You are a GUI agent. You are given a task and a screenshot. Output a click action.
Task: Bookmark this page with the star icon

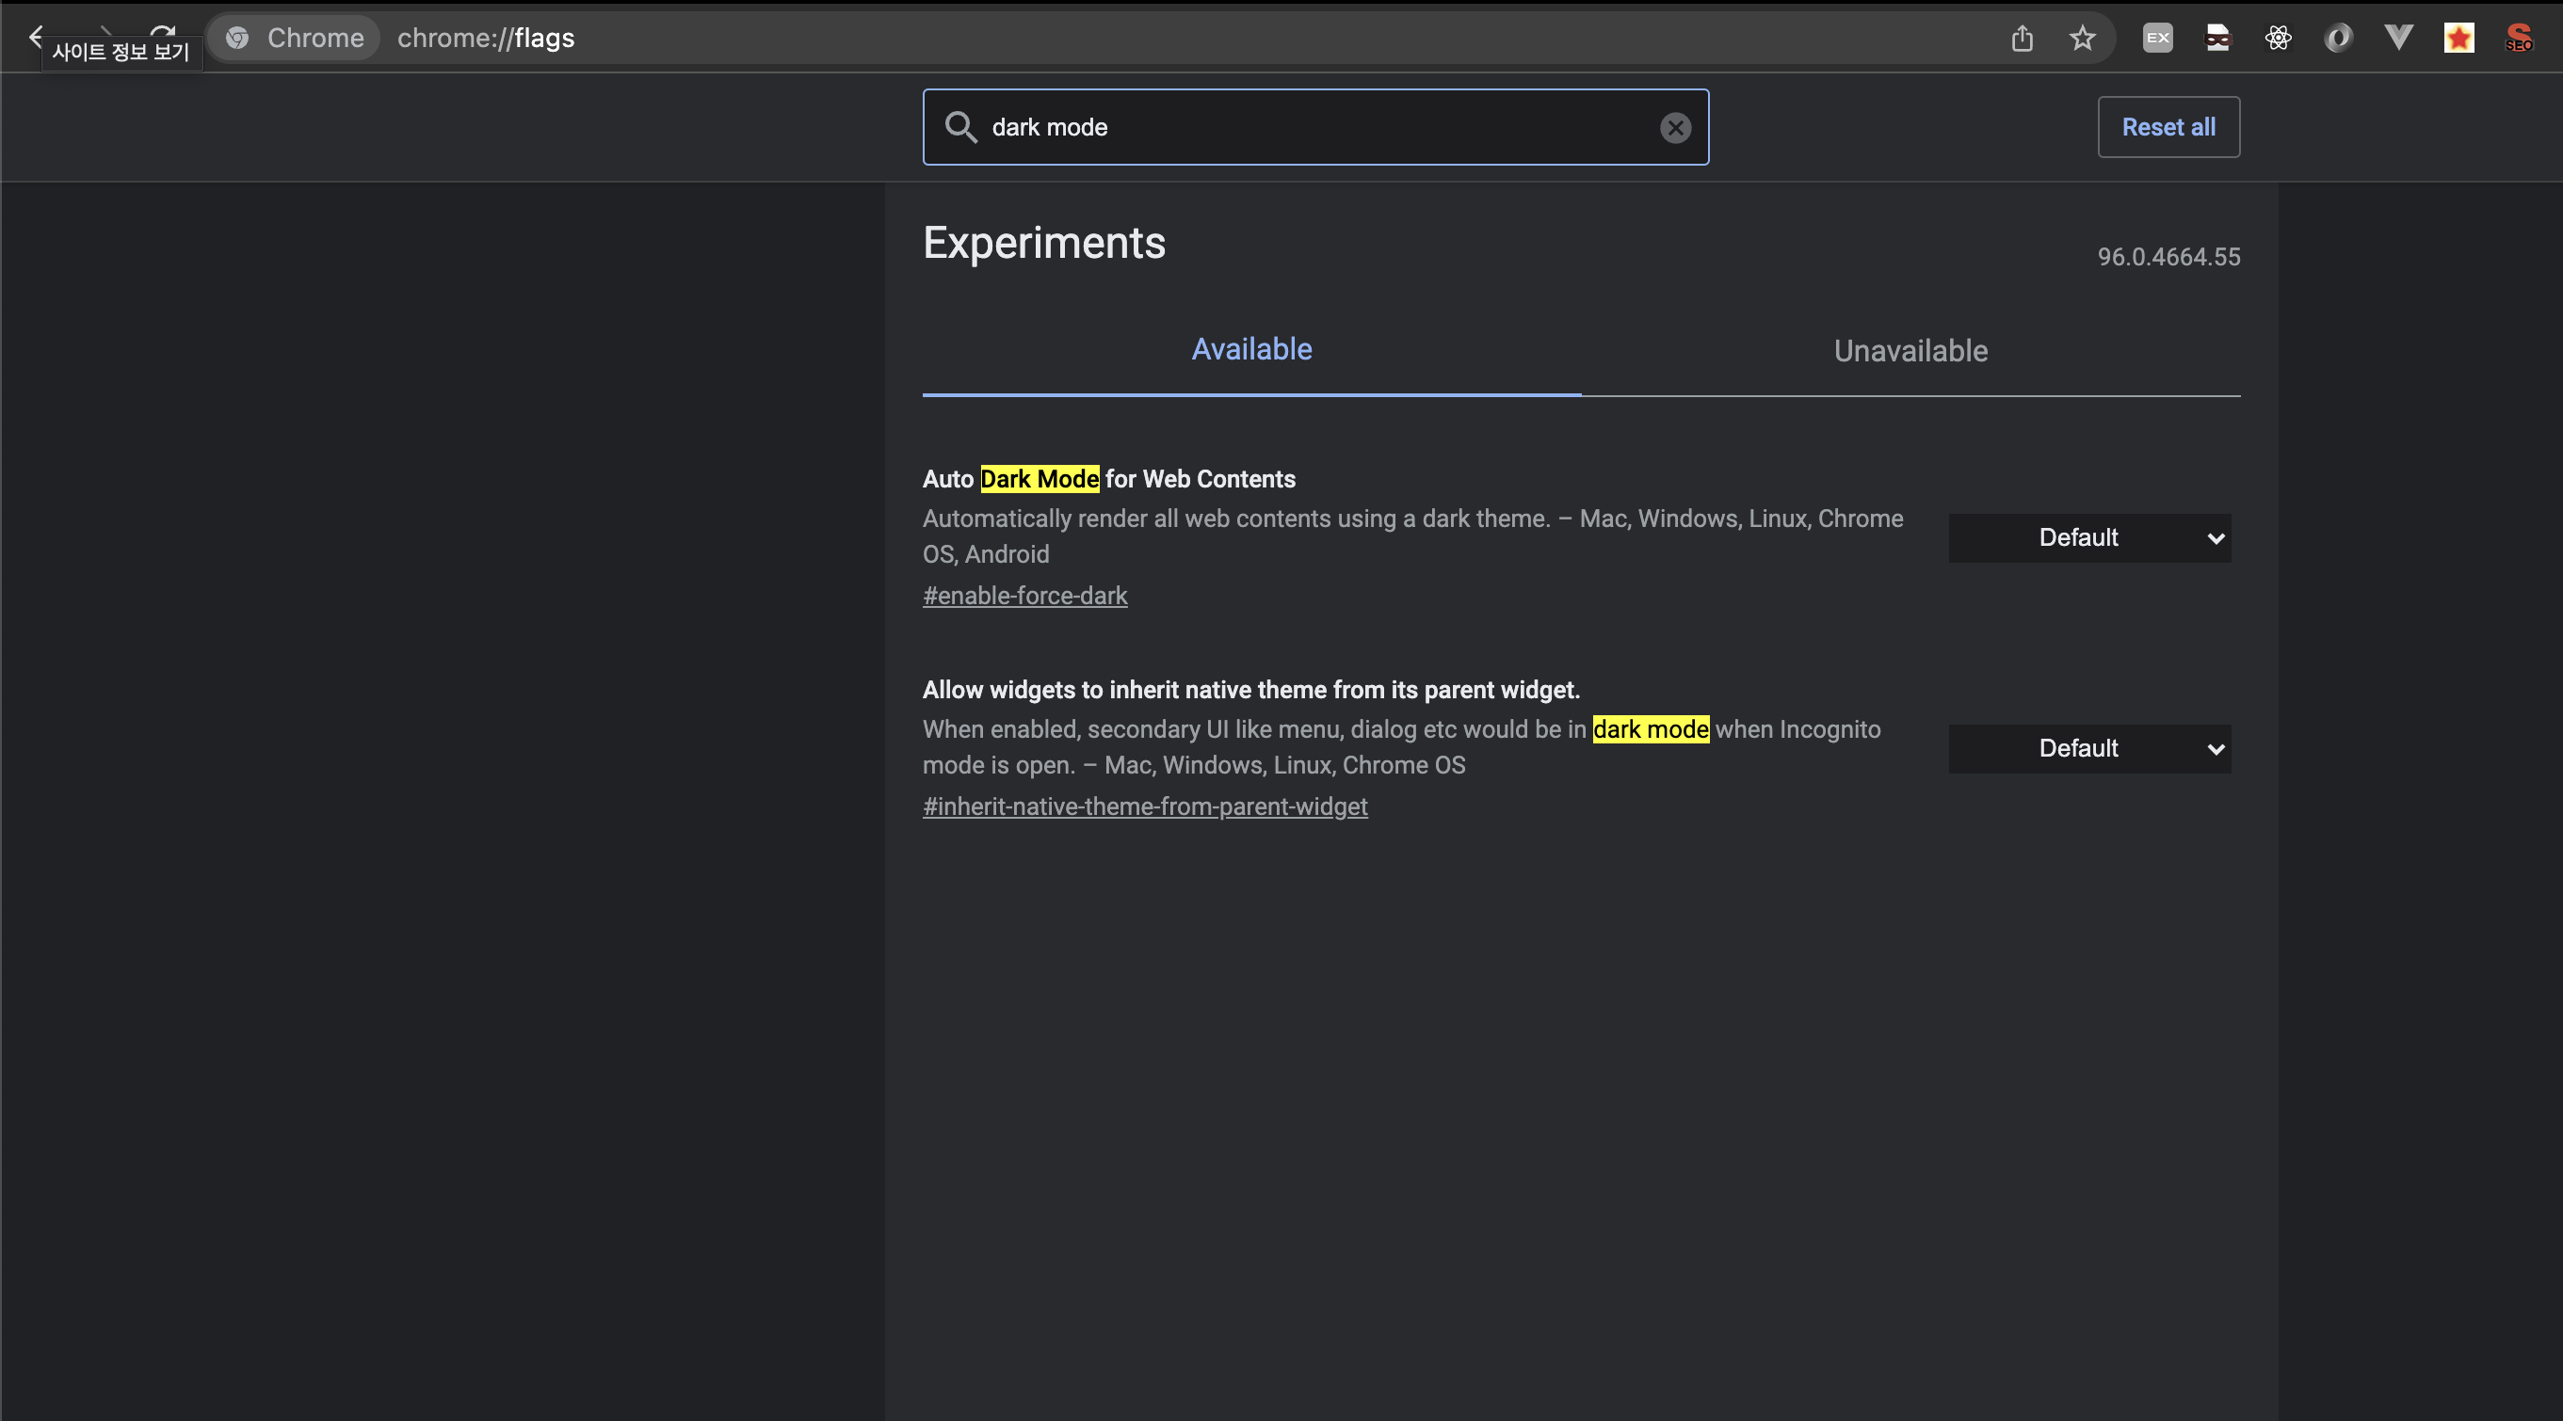2082,39
